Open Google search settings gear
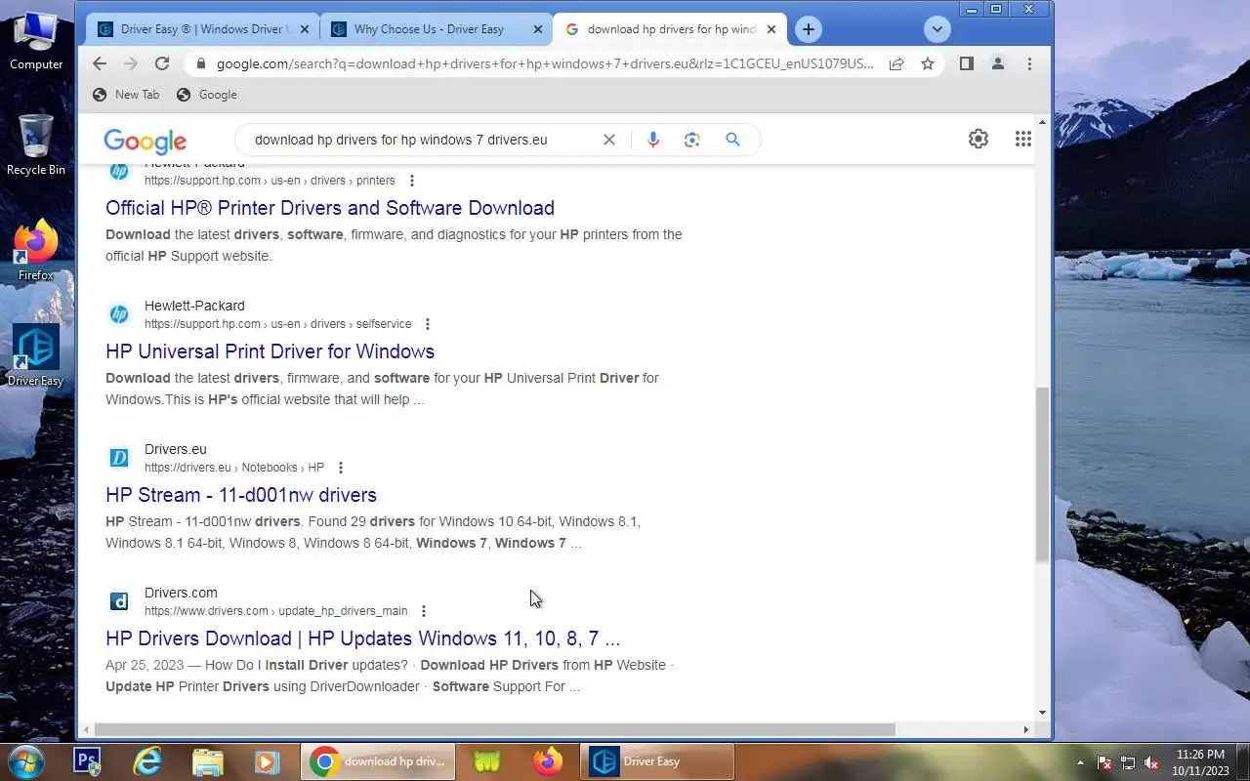1250x781 pixels. click(x=979, y=139)
